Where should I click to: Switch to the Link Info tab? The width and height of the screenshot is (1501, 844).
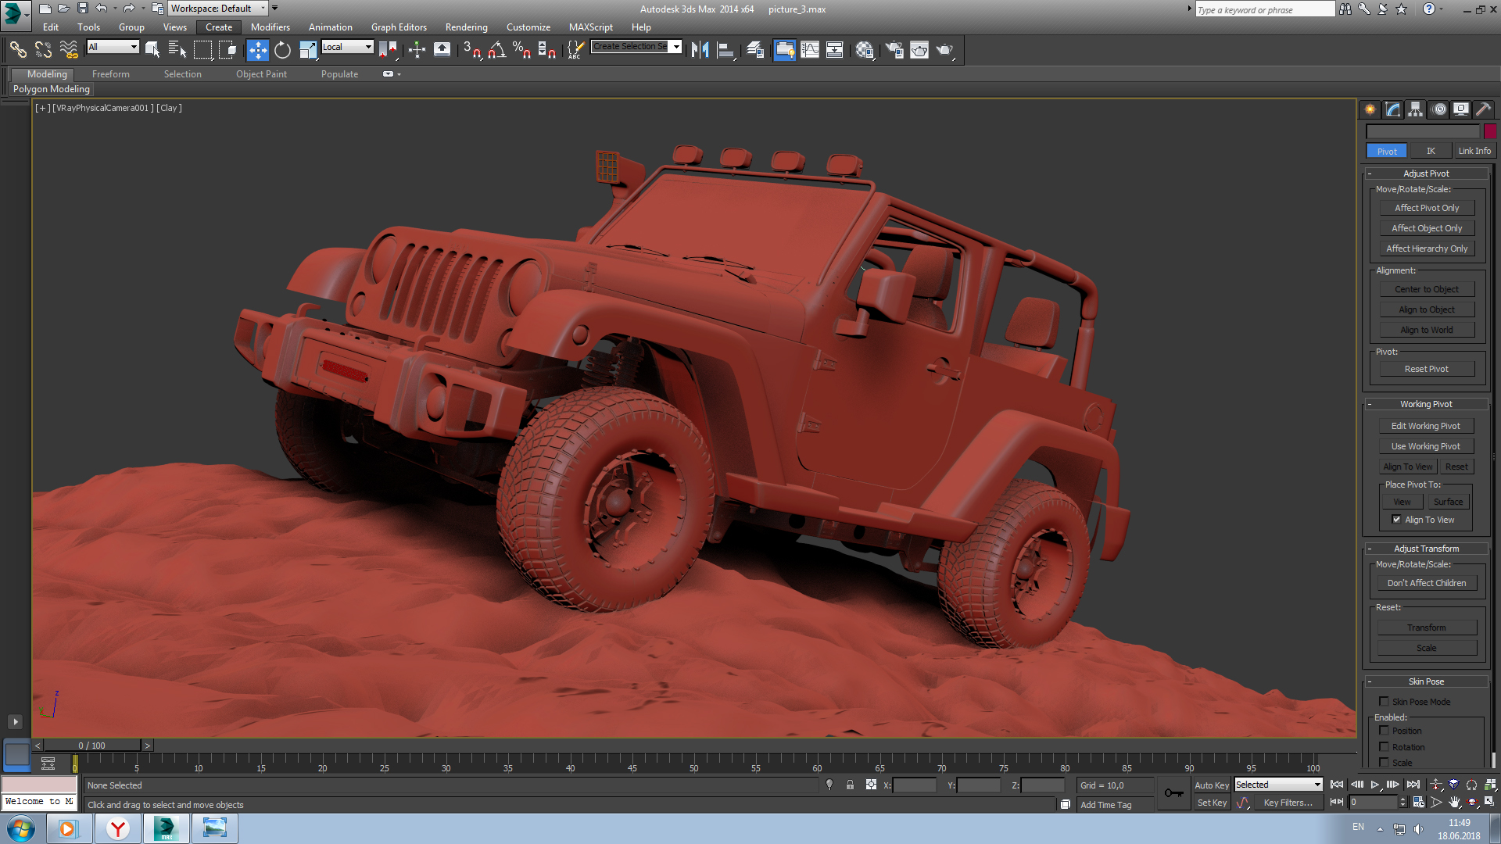click(x=1474, y=151)
